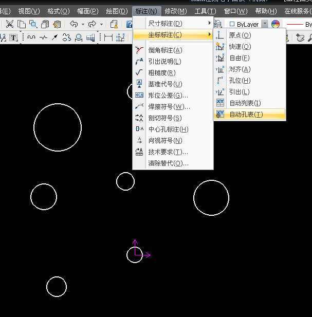Click the Redo arrow icon
The image size is (312, 317).
pos(92,24)
